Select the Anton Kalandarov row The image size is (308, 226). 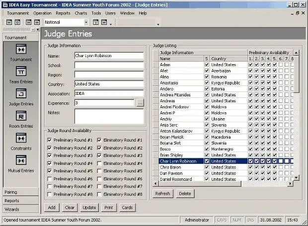coord(226,131)
